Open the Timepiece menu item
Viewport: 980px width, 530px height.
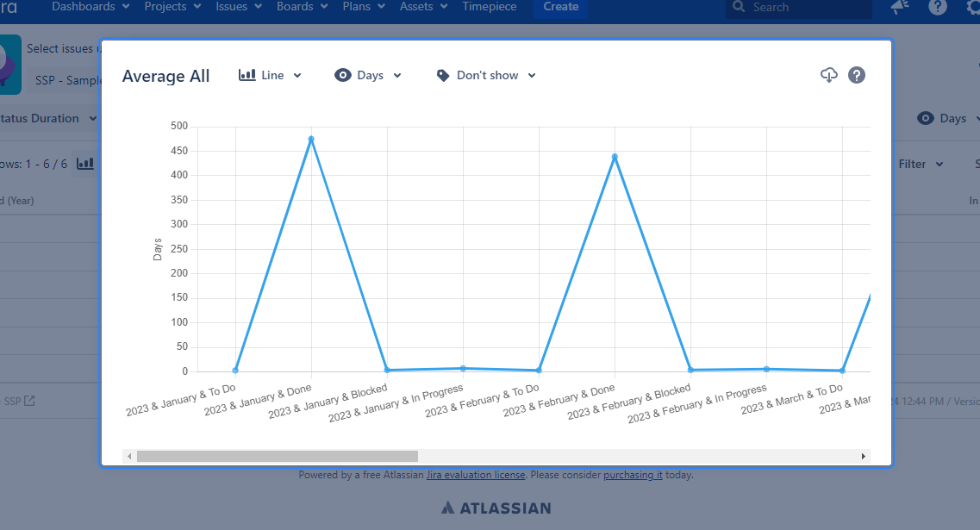[489, 7]
